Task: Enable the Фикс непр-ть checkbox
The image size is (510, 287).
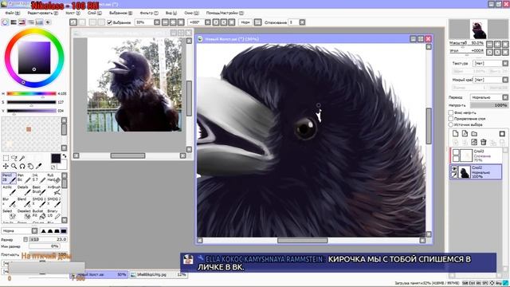Action: point(451,112)
